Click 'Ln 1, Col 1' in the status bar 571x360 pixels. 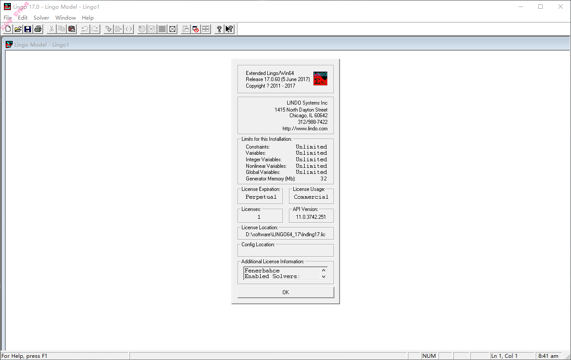(504, 356)
